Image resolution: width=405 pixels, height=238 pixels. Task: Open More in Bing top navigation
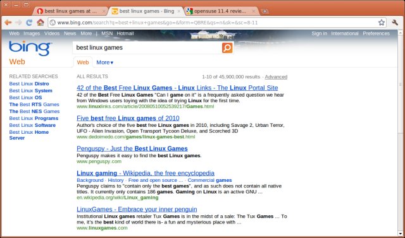click(86, 33)
